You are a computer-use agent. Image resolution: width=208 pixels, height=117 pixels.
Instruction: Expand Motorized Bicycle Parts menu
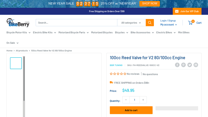(74, 32)
